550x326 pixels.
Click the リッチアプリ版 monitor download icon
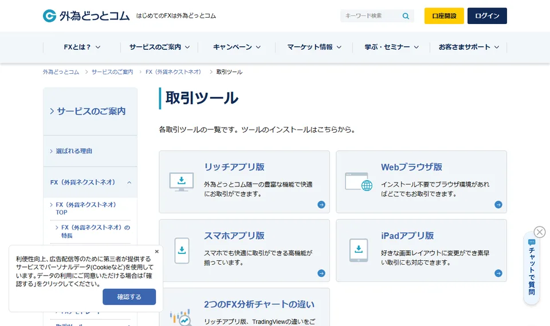pyautogui.click(x=182, y=182)
